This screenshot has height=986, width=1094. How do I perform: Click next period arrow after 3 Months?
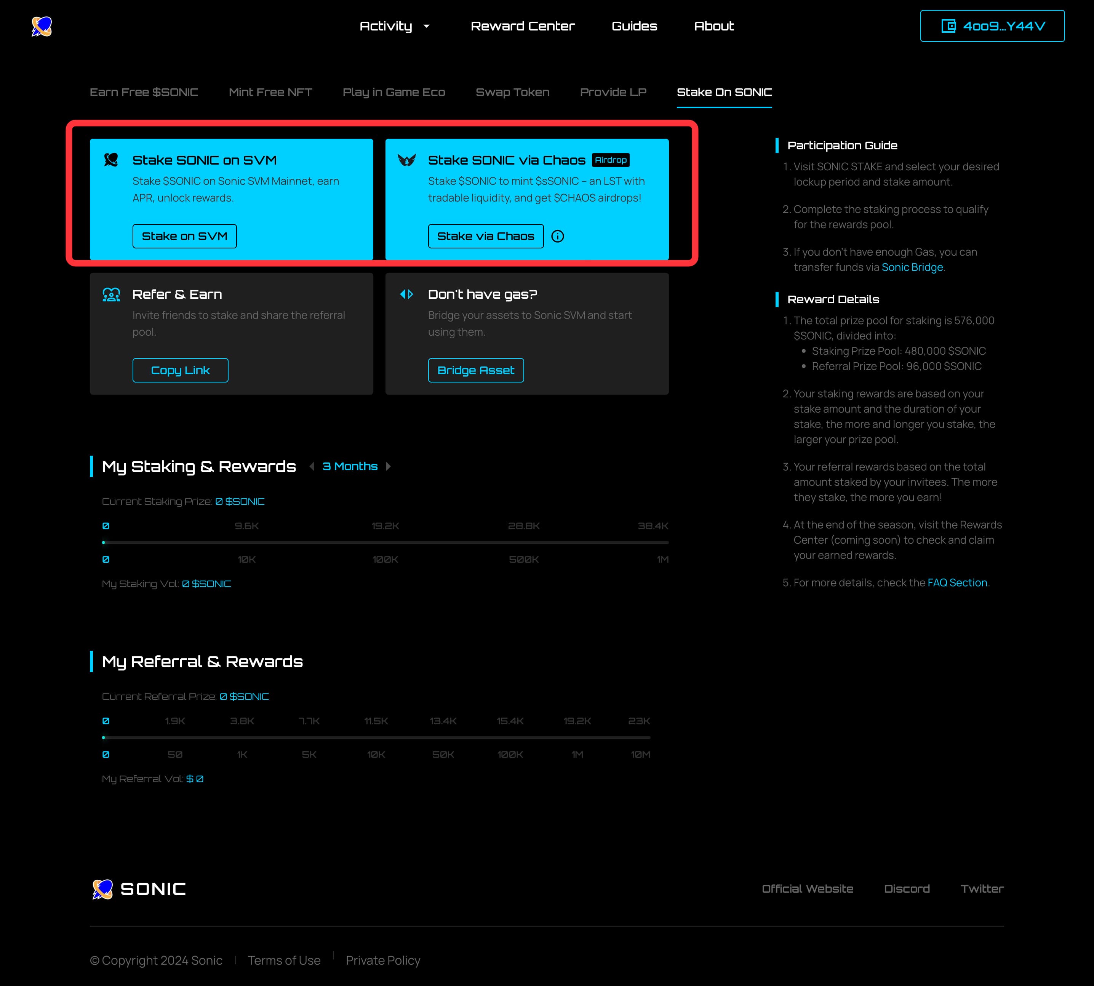pyautogui.click(x=388, y=466)
